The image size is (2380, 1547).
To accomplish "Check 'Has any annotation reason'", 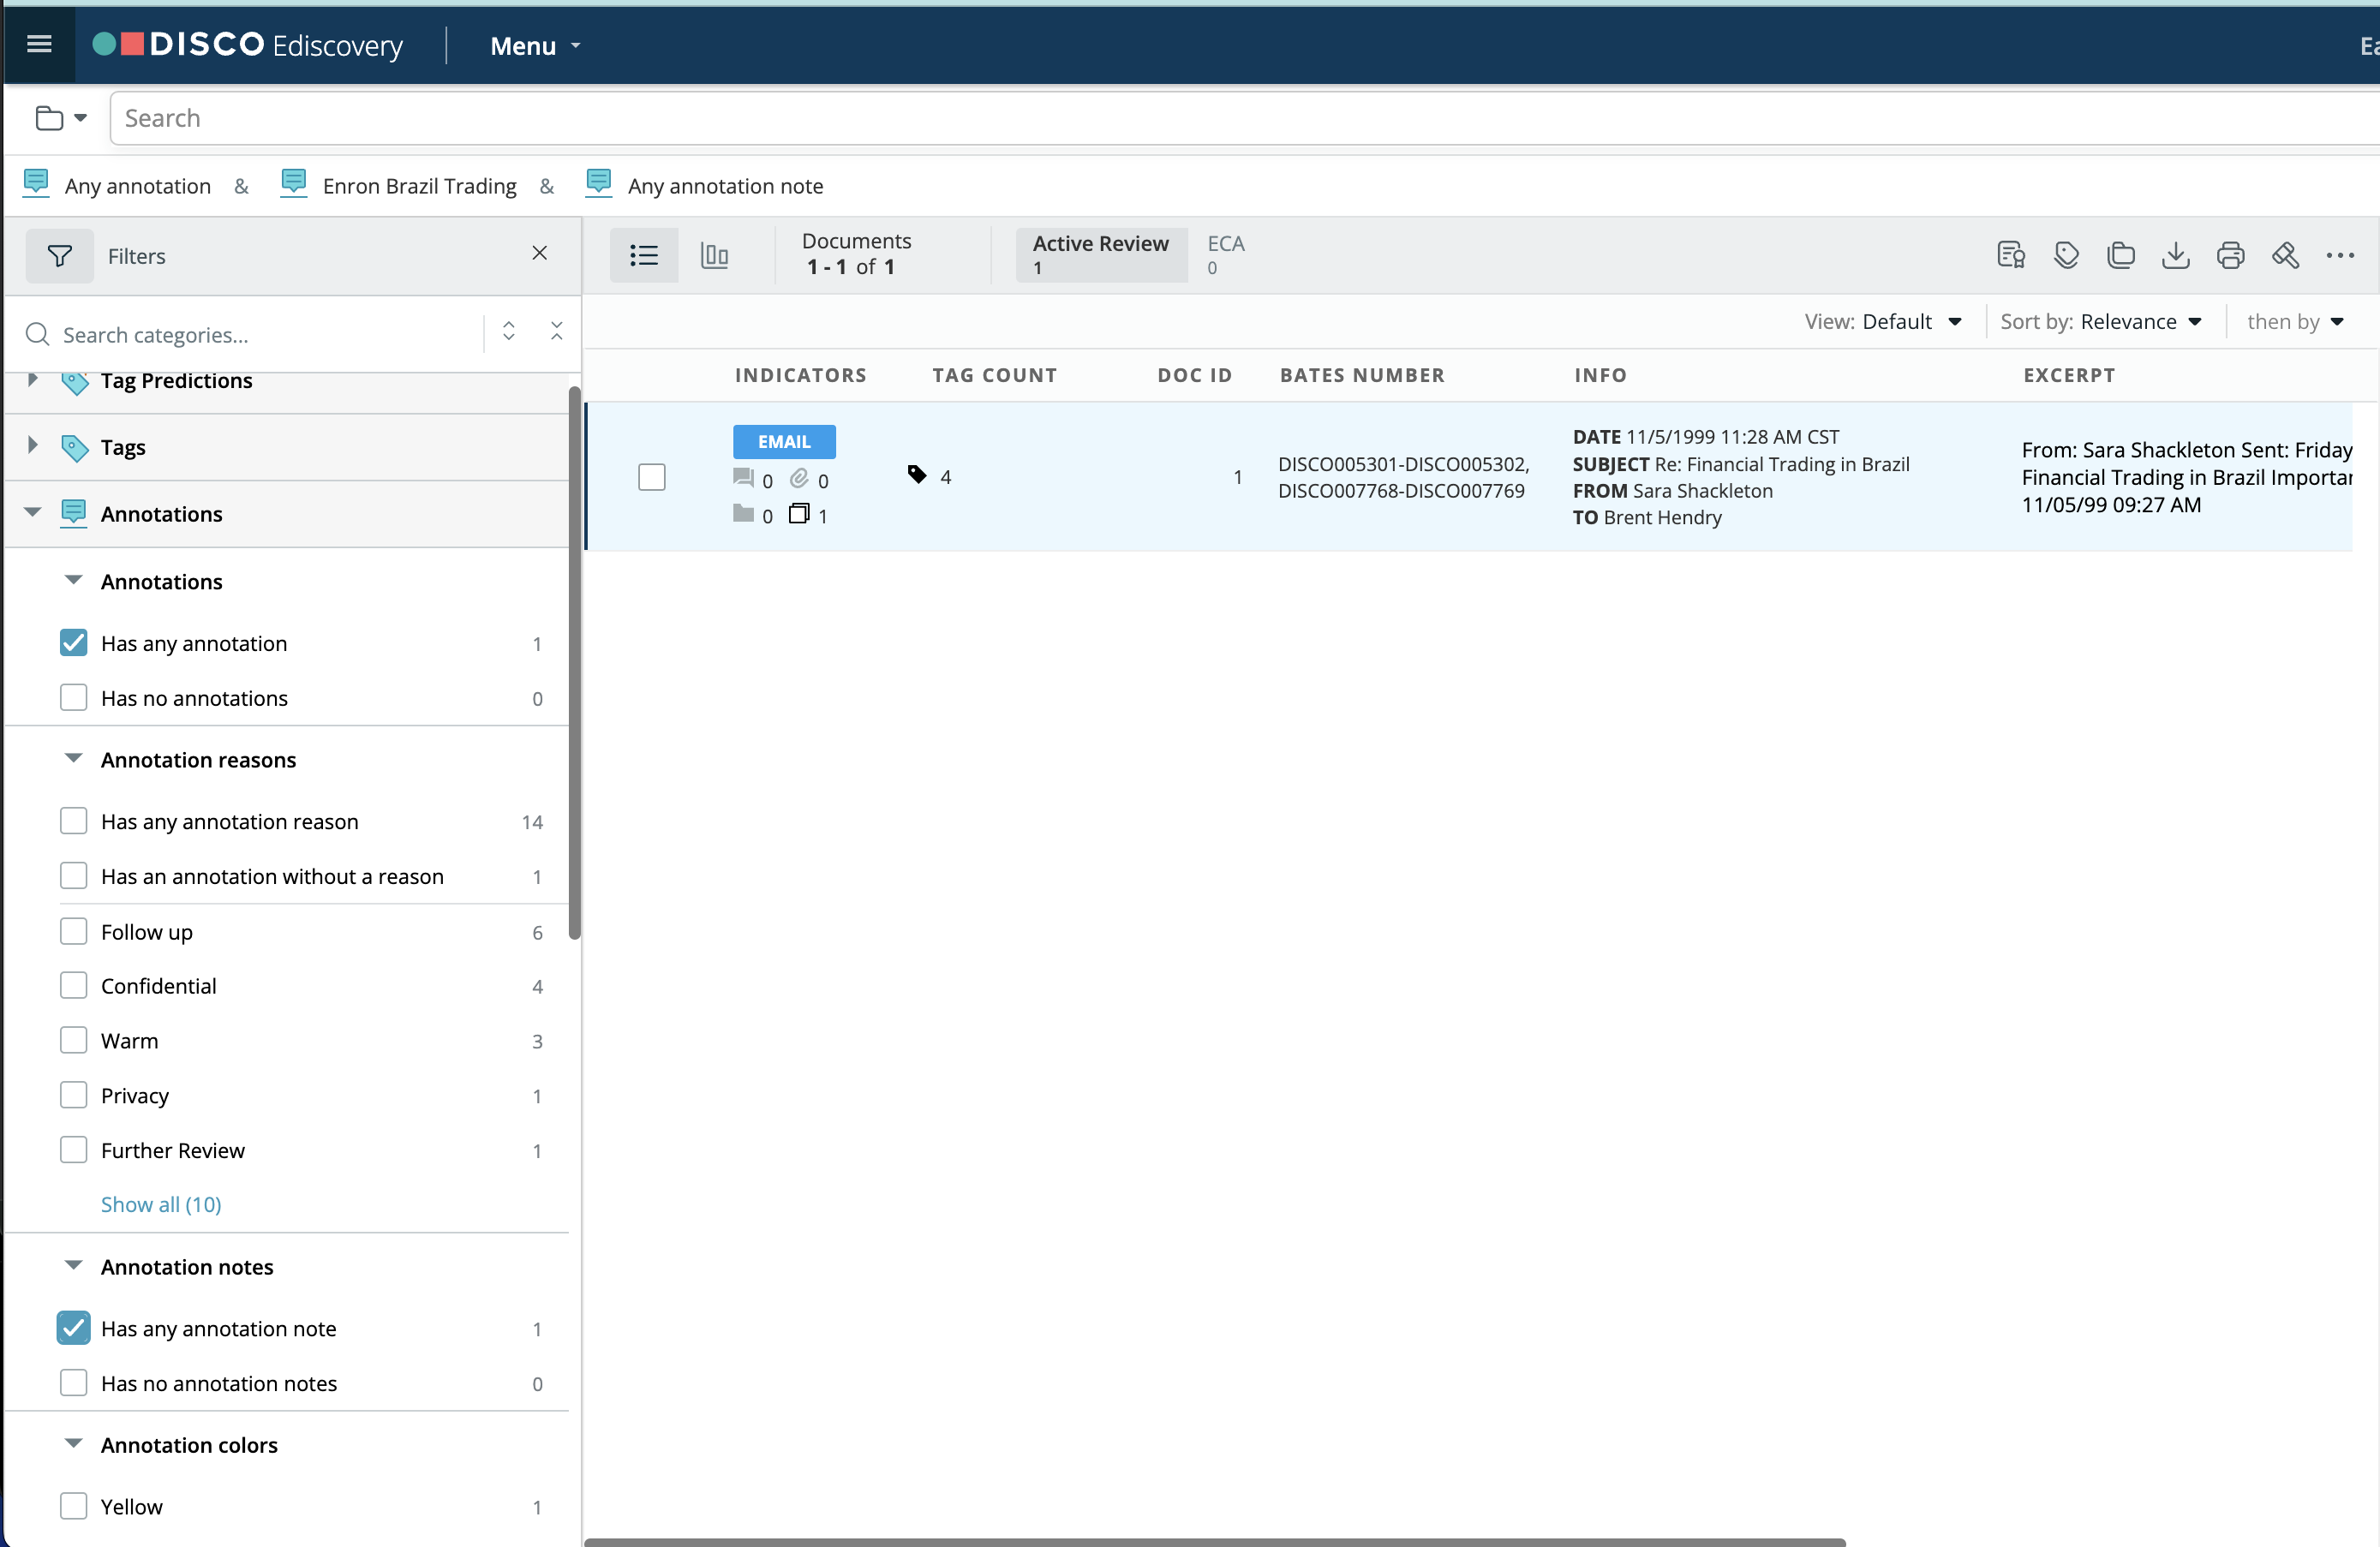I will point(74,821).
